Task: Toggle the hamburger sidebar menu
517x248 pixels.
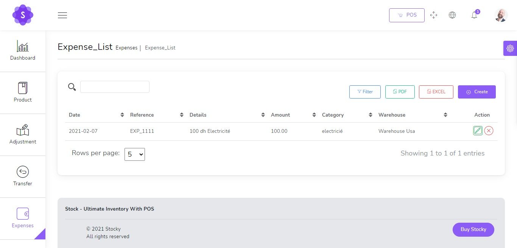Action: [62, 15]
